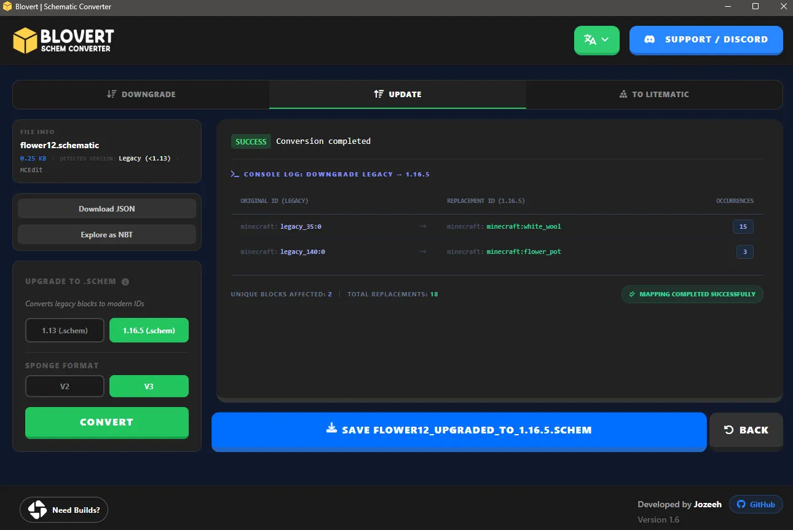The image size is (793, 530).
Task: Click the green Convert button
Action: click(x=107, y=422)
